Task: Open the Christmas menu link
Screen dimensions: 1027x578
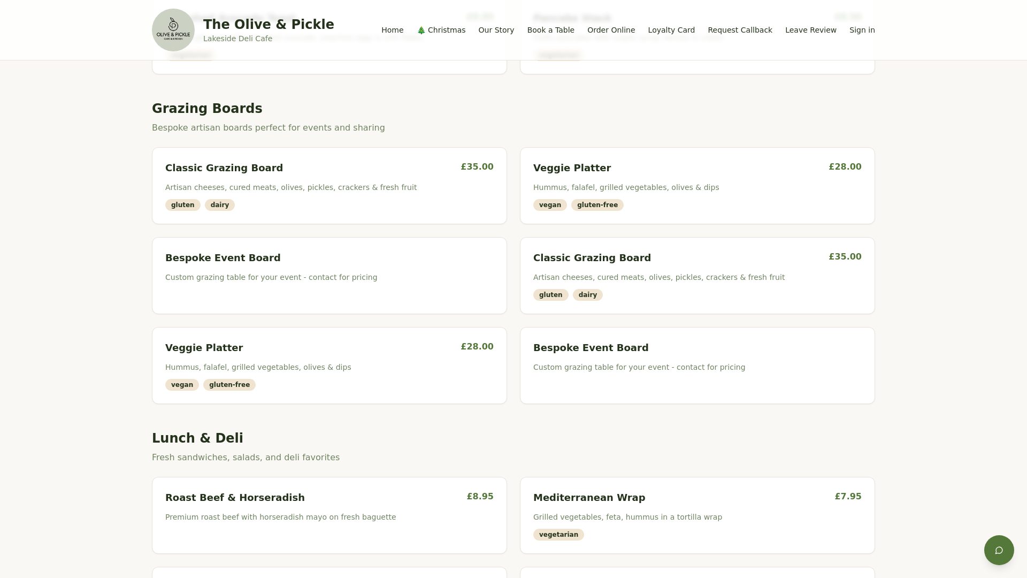Action: [x=441, y=30]
